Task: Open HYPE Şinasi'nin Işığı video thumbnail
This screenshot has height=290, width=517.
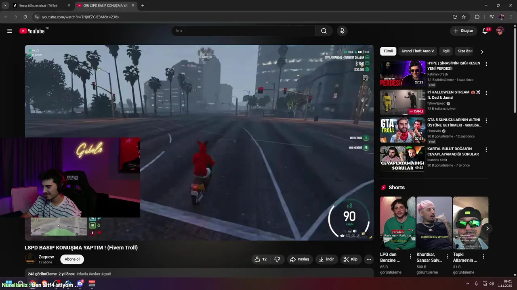Action: pyautogui.click(x=403, y=74)
